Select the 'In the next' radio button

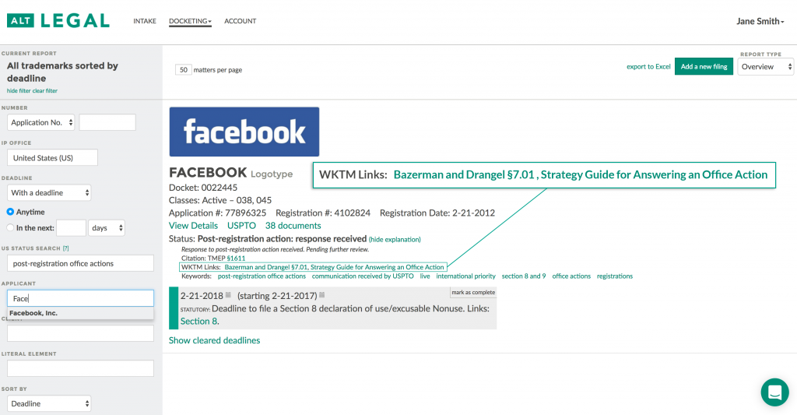10,228
